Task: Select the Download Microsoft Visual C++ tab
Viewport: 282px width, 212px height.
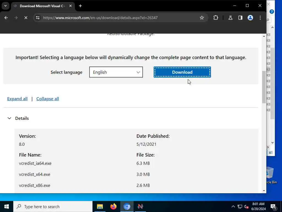Action: pos(42,6)
